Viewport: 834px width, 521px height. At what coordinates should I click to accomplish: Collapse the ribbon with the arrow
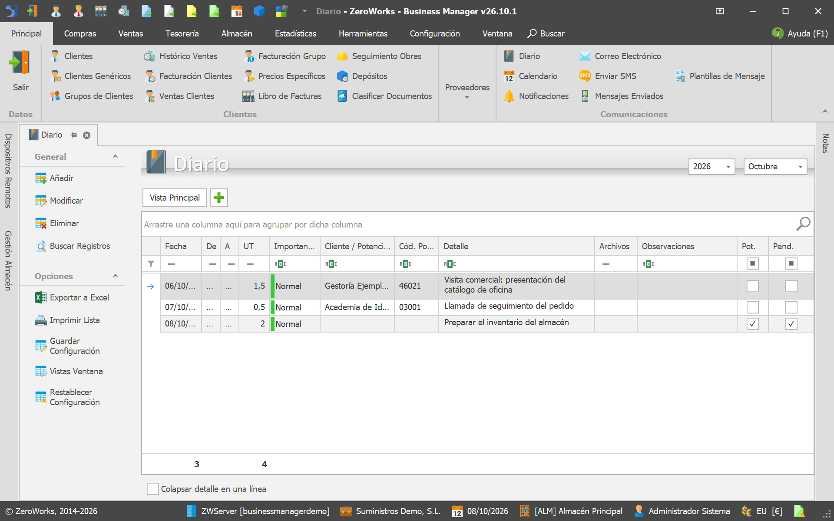825,112
